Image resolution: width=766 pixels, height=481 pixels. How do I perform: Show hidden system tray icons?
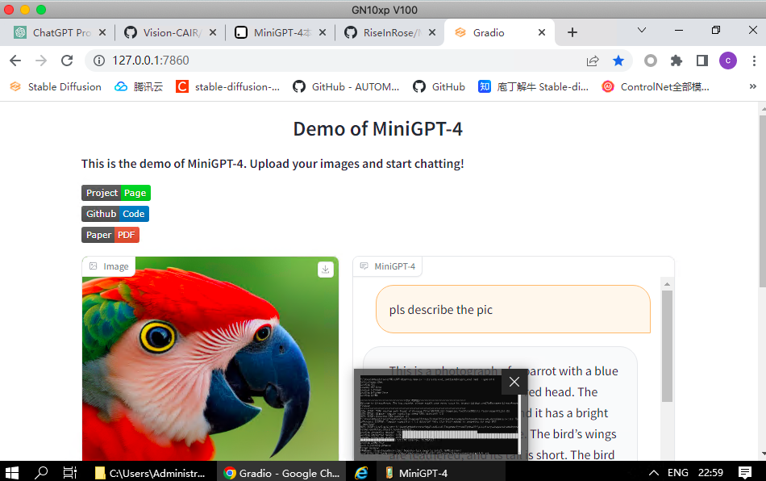(653, 473)
